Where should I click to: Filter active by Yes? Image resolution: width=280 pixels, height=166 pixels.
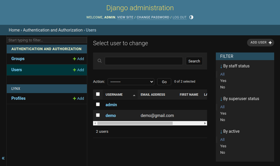pyautogui.click(x=223, y=146)
